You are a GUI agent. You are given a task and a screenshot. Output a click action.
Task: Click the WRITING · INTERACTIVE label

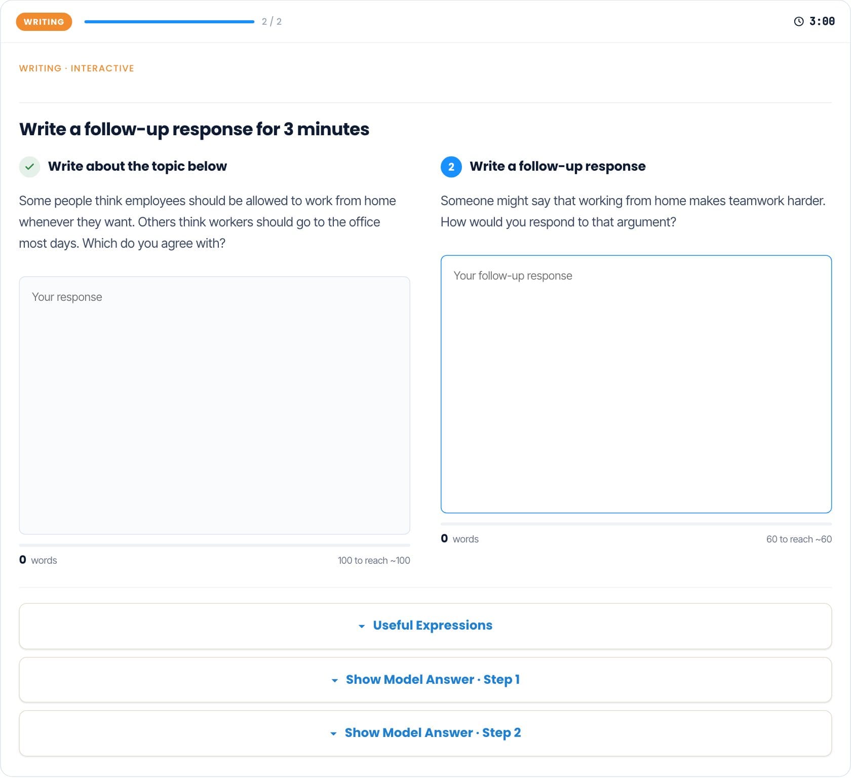point(76,68)
